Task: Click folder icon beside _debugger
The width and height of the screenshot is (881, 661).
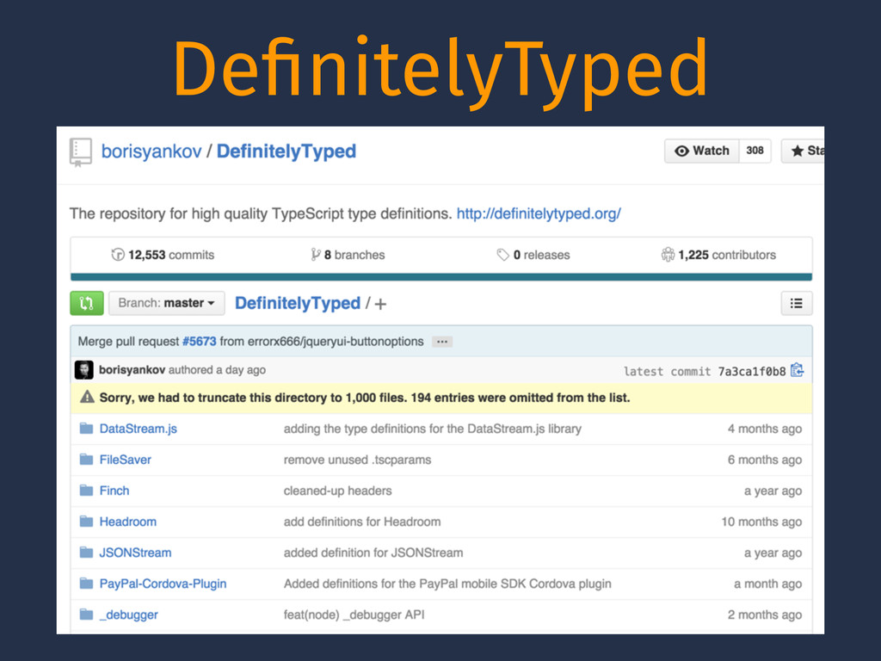Action: click(x=86, y=615)
